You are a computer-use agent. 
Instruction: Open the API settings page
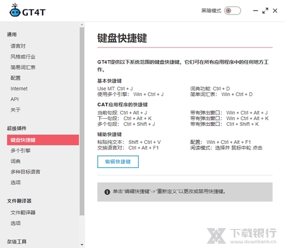[x=15, y=99]
